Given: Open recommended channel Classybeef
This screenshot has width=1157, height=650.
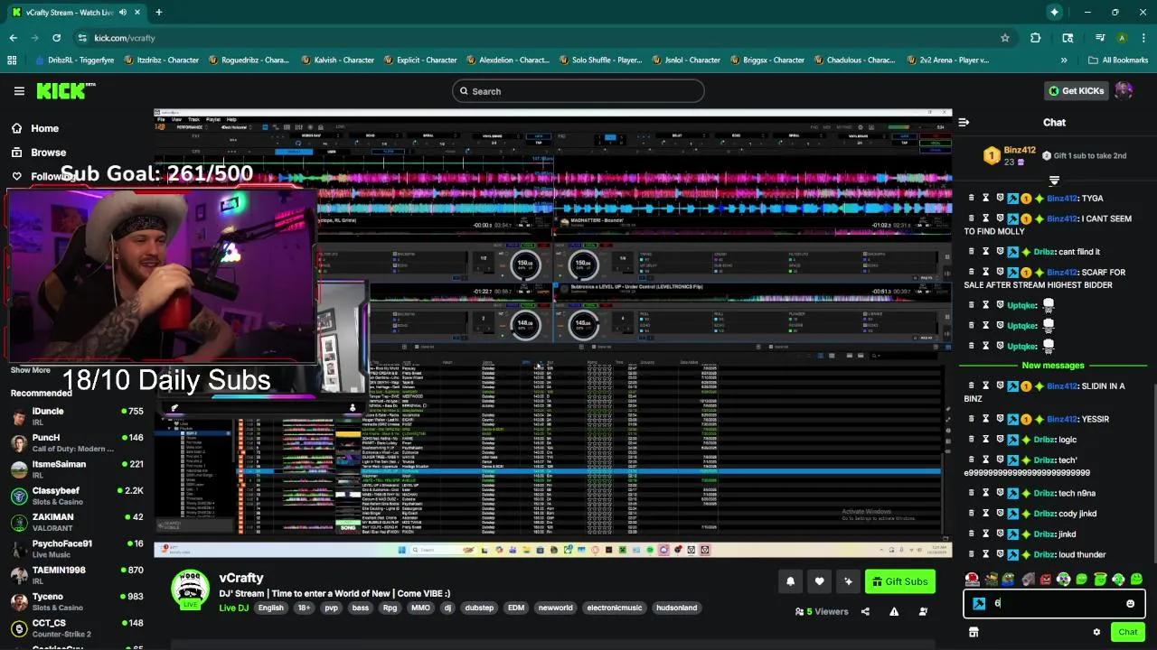Looking at the screenshot, I should coord(77,496).
